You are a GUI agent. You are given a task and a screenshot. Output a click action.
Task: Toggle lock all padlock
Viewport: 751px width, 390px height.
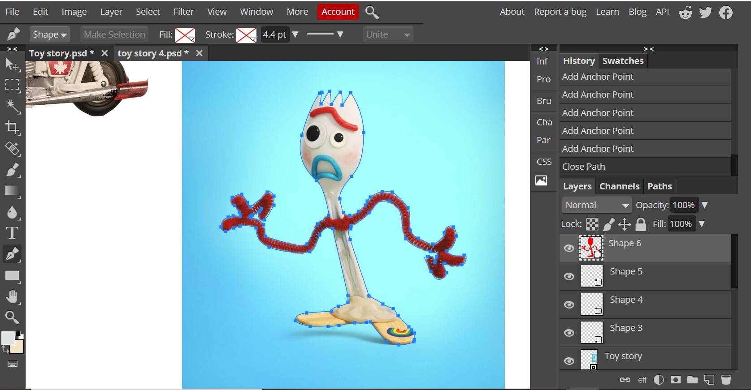(641, 224)
